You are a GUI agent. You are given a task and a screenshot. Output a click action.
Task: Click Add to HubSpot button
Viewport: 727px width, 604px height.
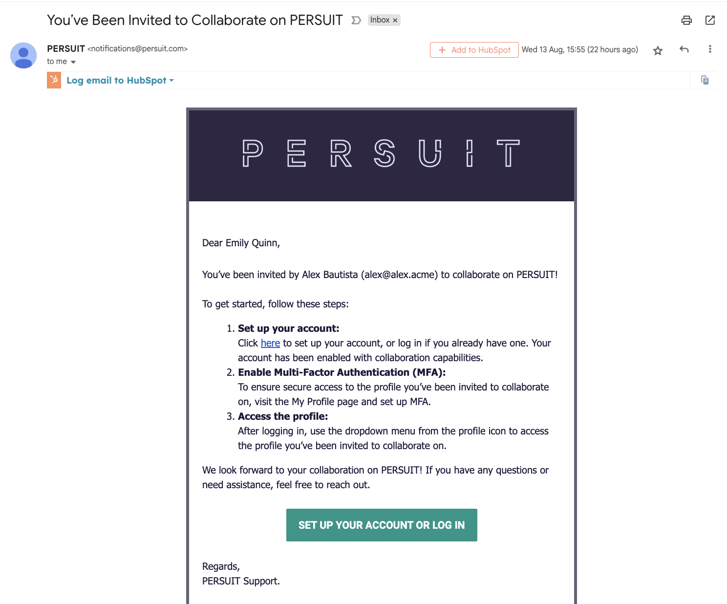474,50
